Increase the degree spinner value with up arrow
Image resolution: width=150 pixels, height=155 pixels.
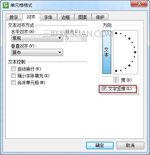116,79
